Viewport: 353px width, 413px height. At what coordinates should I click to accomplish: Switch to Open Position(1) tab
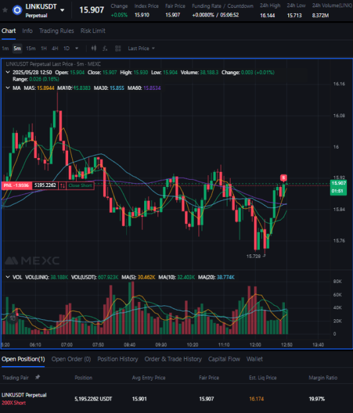[x=23, y=359]
